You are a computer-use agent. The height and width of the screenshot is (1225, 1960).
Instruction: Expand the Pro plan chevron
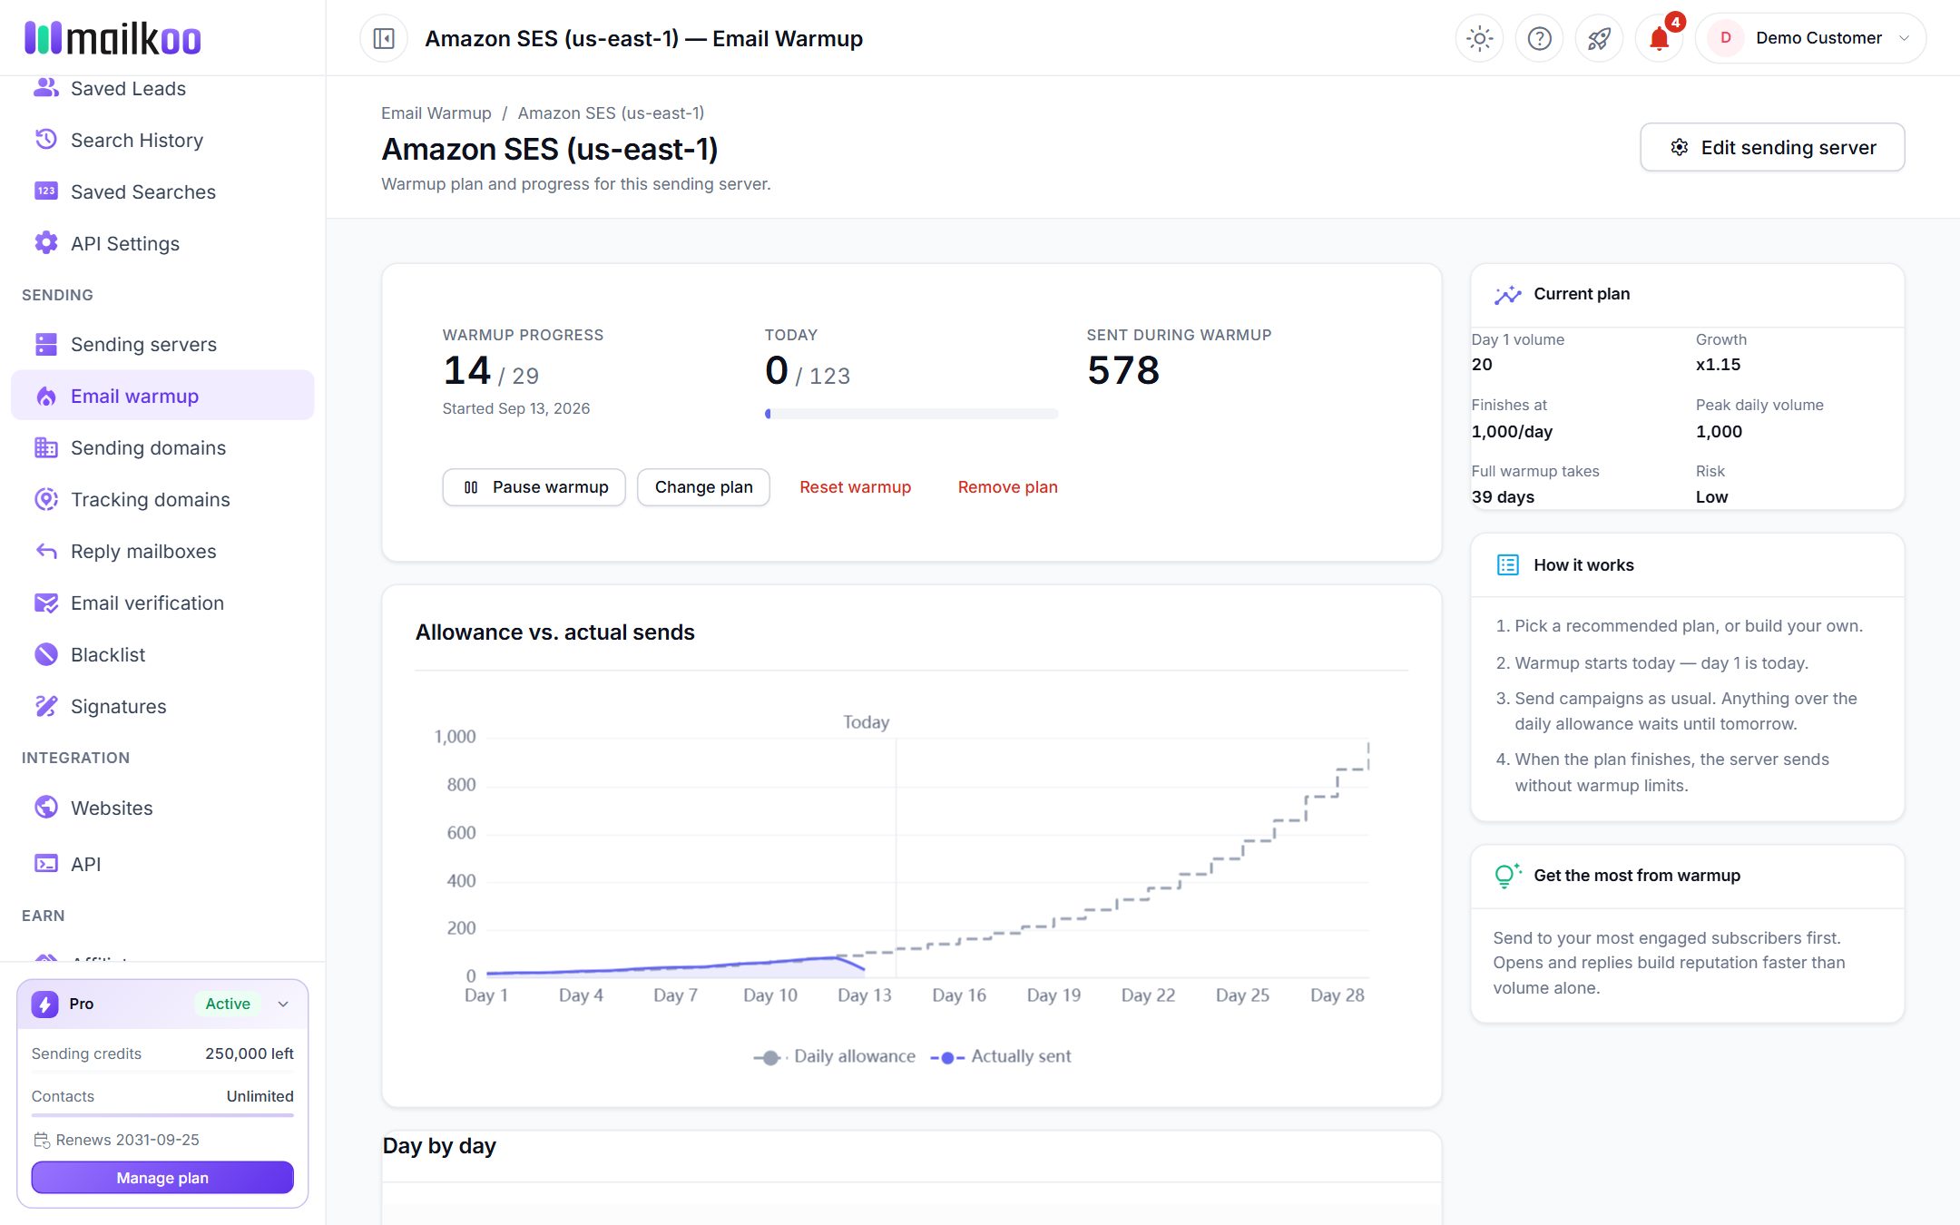coord(283,1004)
